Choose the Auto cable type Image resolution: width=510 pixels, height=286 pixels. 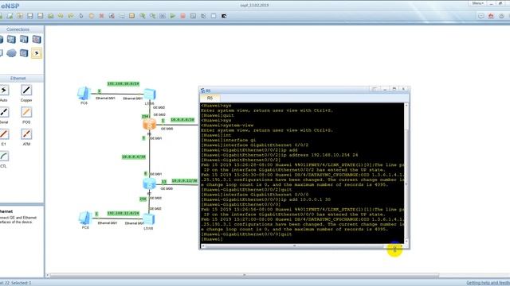[4, 90]
